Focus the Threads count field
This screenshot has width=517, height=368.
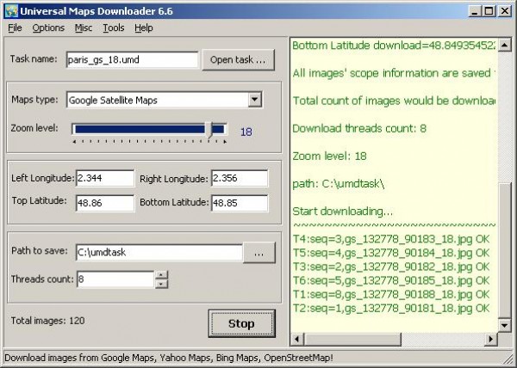click(x=115, y=279)
